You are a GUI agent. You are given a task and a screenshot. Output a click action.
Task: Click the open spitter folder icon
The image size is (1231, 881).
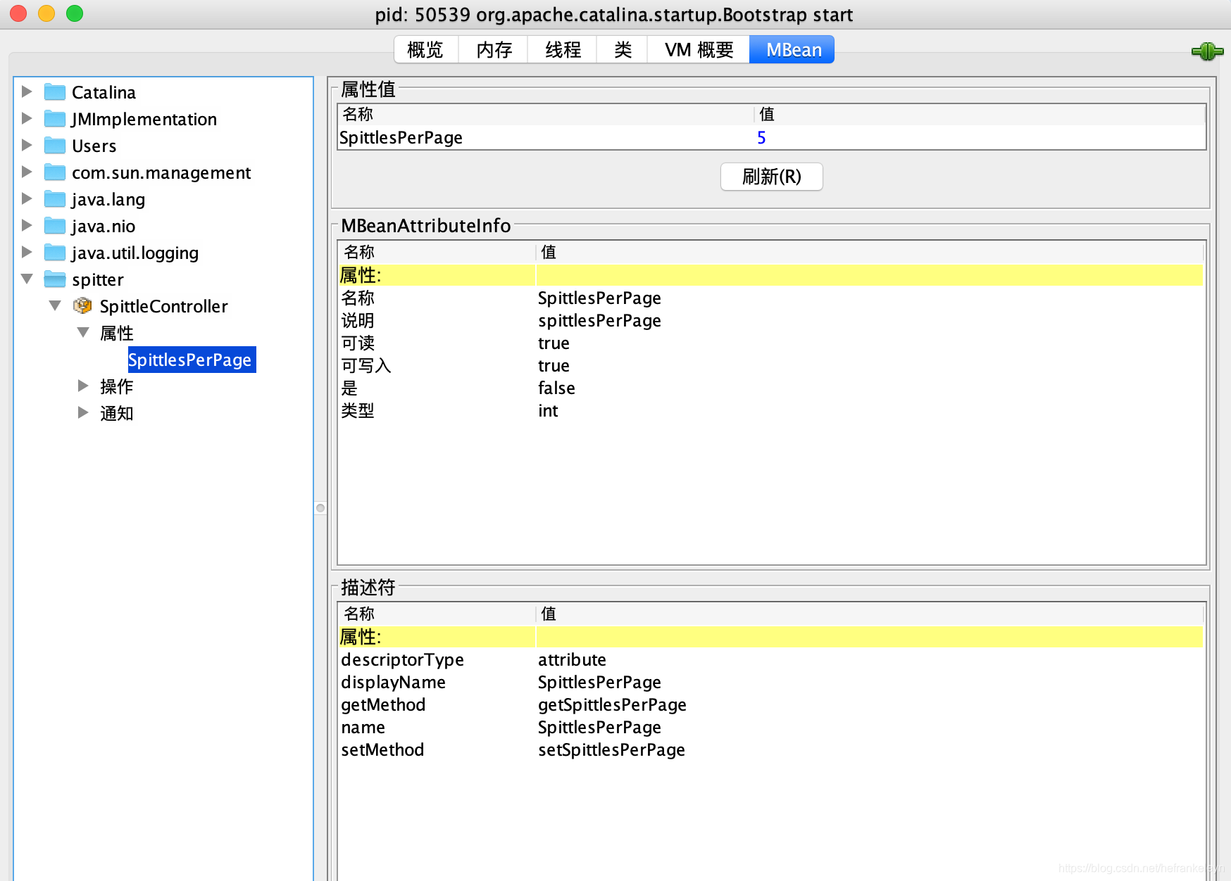(x=55, y=279)
